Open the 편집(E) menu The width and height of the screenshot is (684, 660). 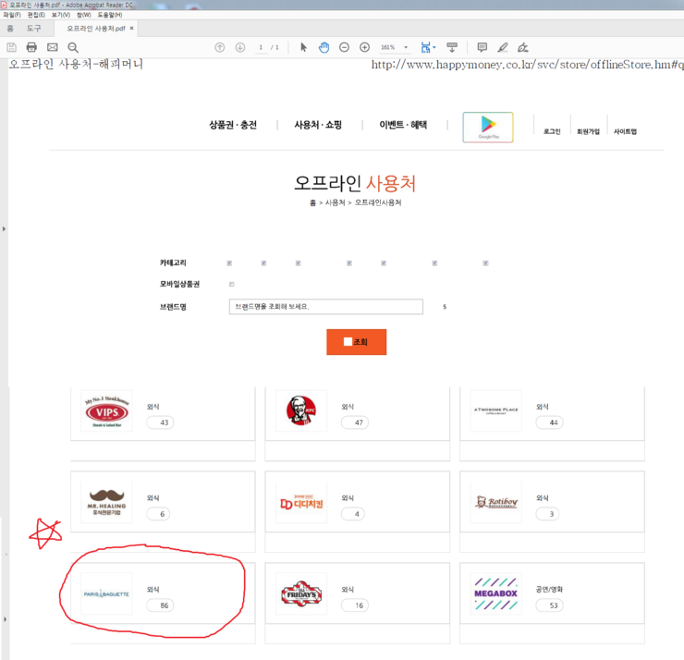tap(36, 15)
